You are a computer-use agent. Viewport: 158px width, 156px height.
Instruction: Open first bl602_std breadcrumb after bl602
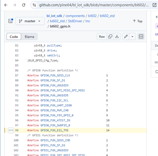point(107,16)
